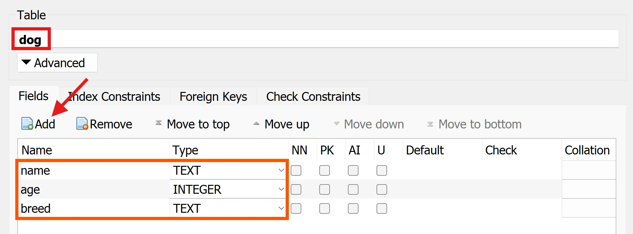Open the INTEGER type dropdown for age
This screenshot has width=633, height=234.
tap(281, 190)
